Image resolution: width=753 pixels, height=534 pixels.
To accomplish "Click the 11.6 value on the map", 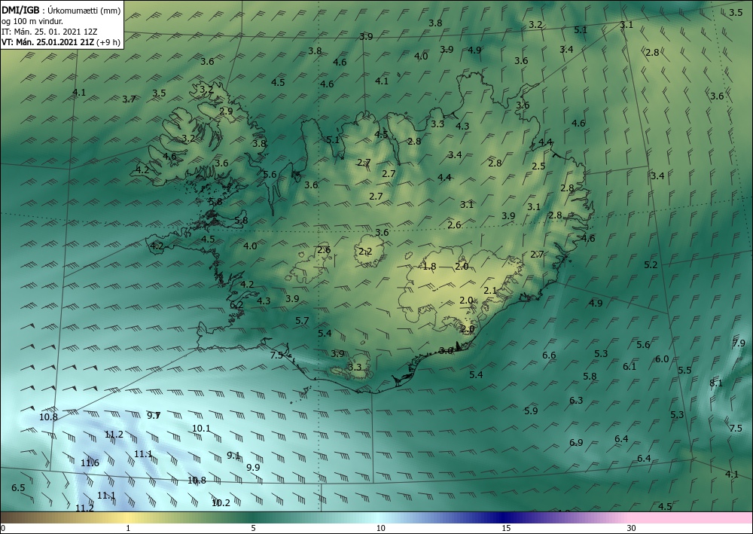I will click(x=90, y=463).
